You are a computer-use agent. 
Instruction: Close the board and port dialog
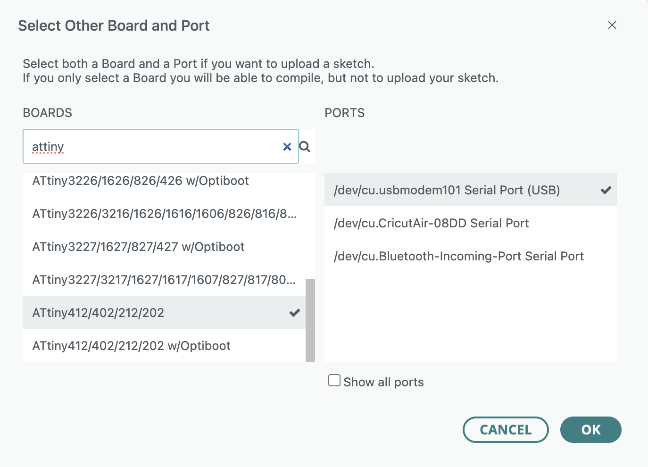pos(612,25)
